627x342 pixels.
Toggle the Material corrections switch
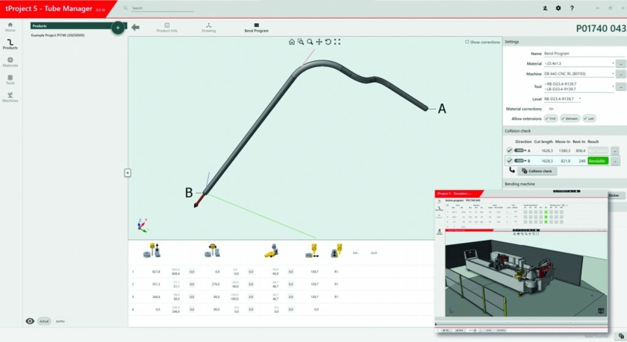click(x=551, y=109)
